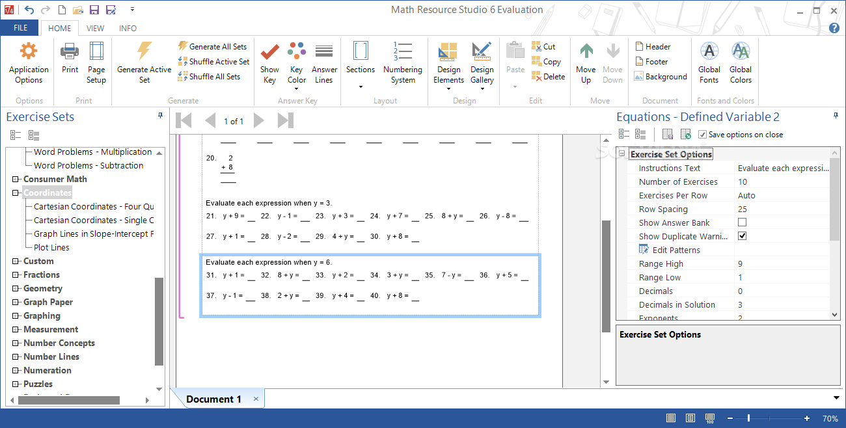Switch to the VIEW ribbon tab
Screen dimensions: 846x428
point(96,28)
